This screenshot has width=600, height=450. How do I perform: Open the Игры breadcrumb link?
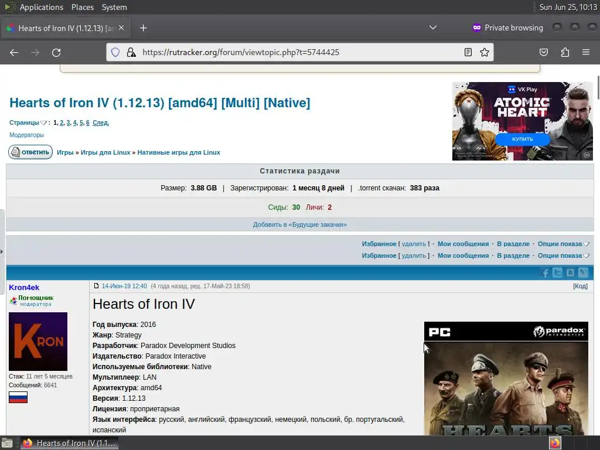coord(65,152)
